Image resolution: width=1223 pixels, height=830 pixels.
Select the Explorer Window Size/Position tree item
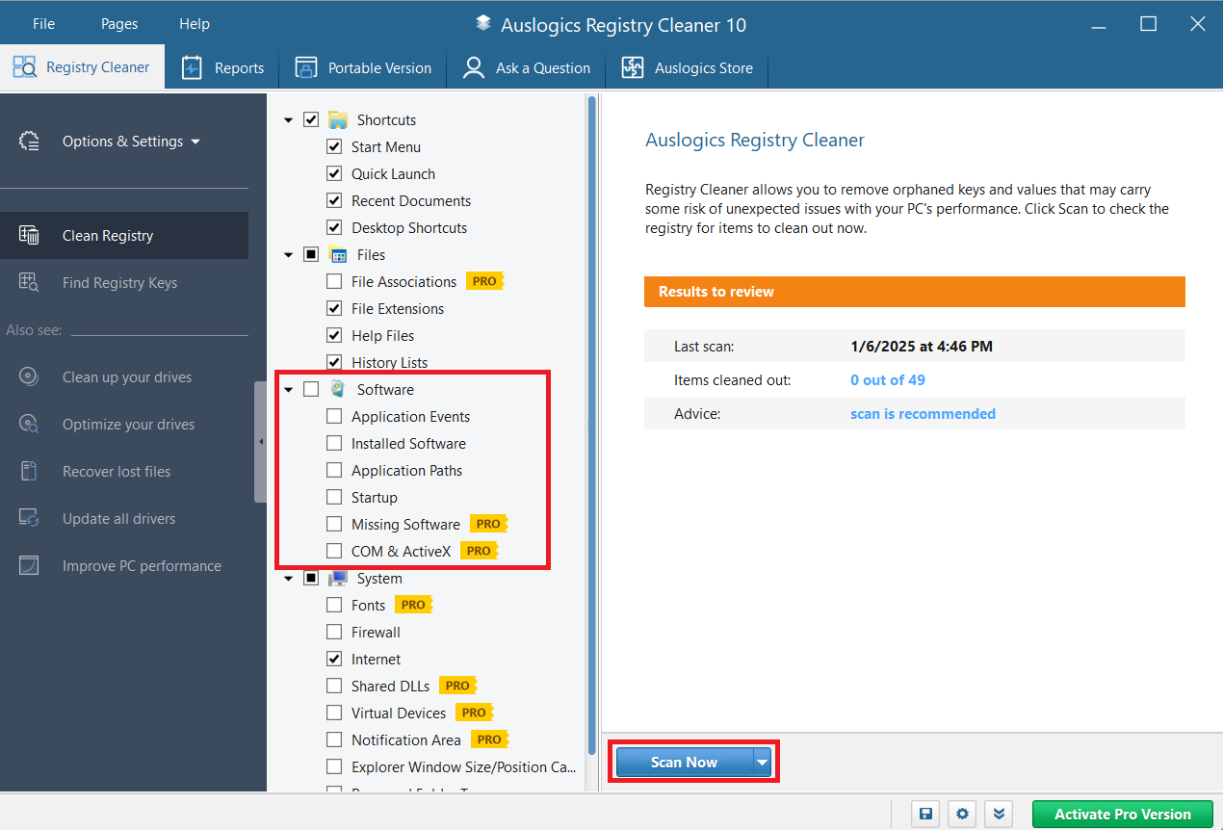464,767
